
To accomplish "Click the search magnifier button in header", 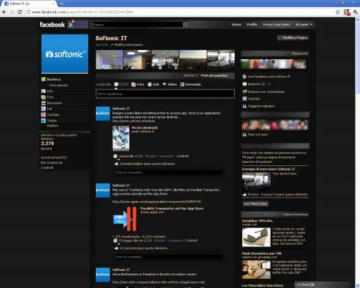I will (x=186, y=25).
